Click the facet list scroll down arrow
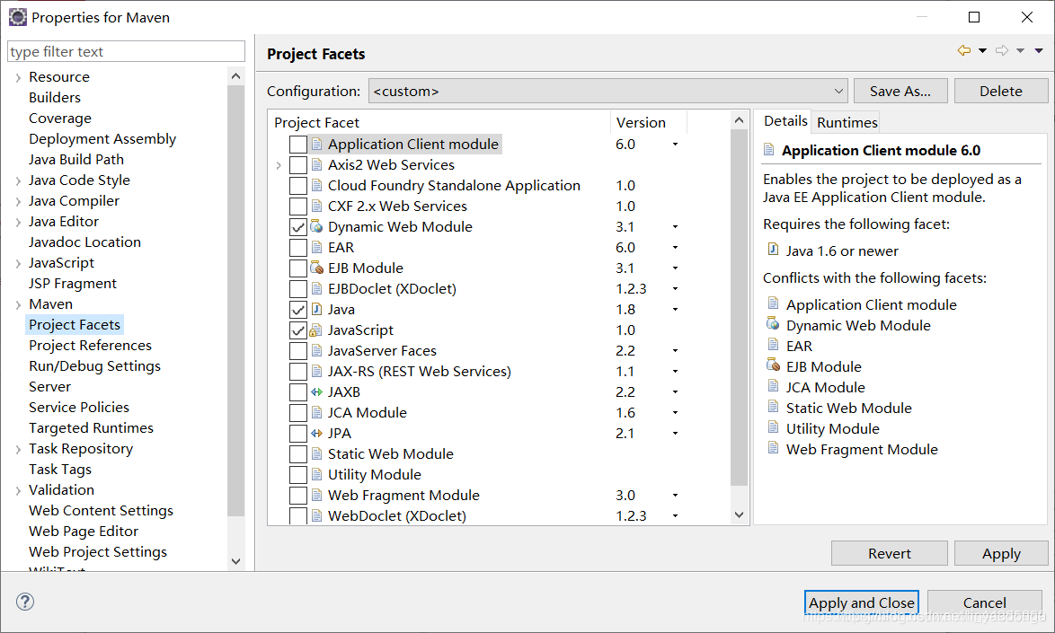 coord(739,514)
